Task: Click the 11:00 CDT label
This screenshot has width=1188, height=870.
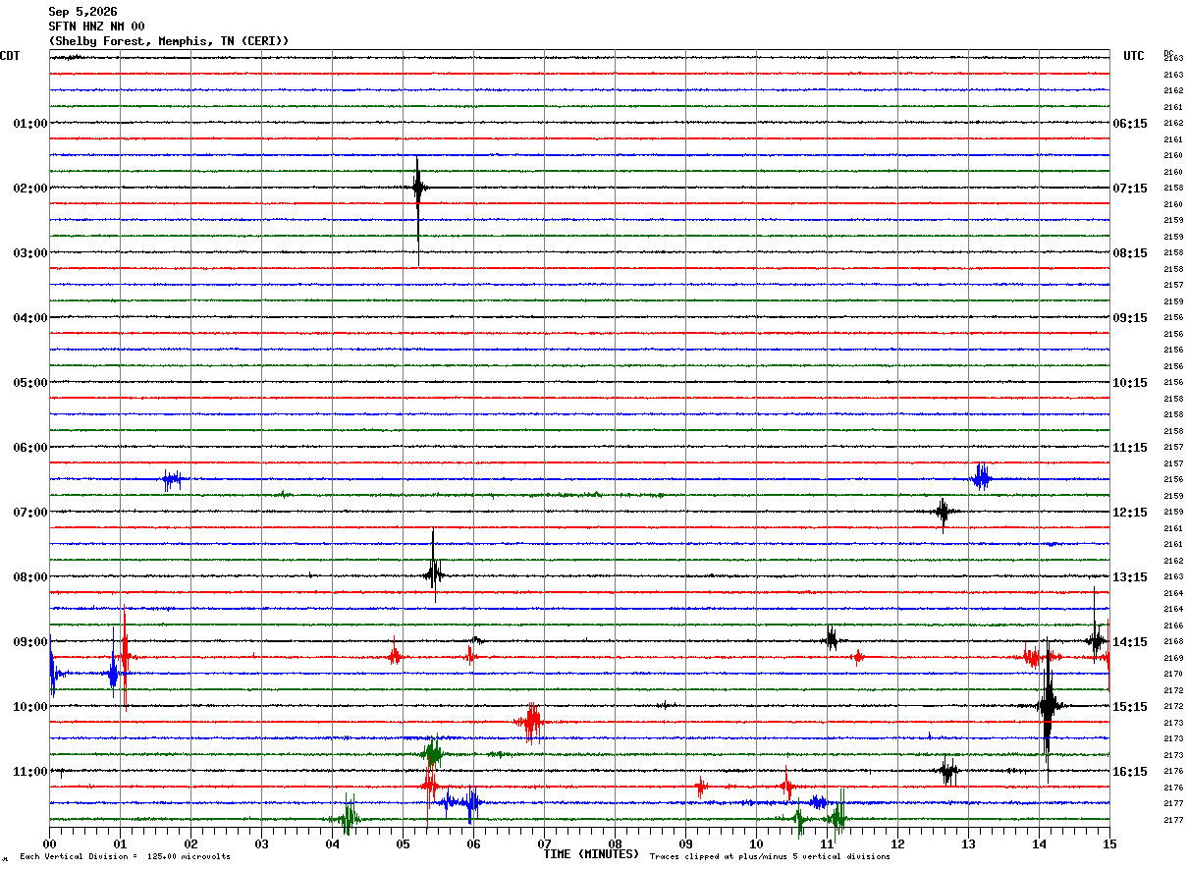Action: (29, 772)
